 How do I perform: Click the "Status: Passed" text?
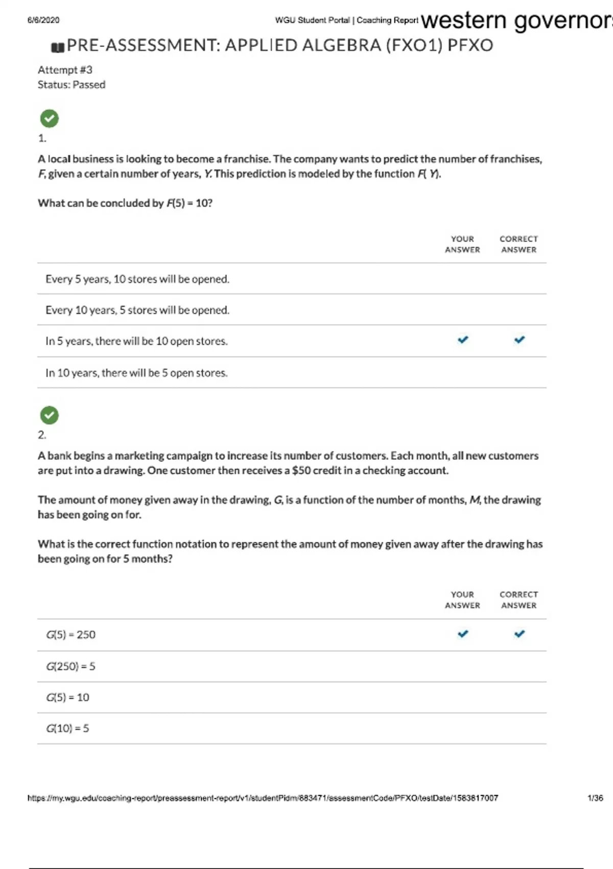[x=72, y=85]
